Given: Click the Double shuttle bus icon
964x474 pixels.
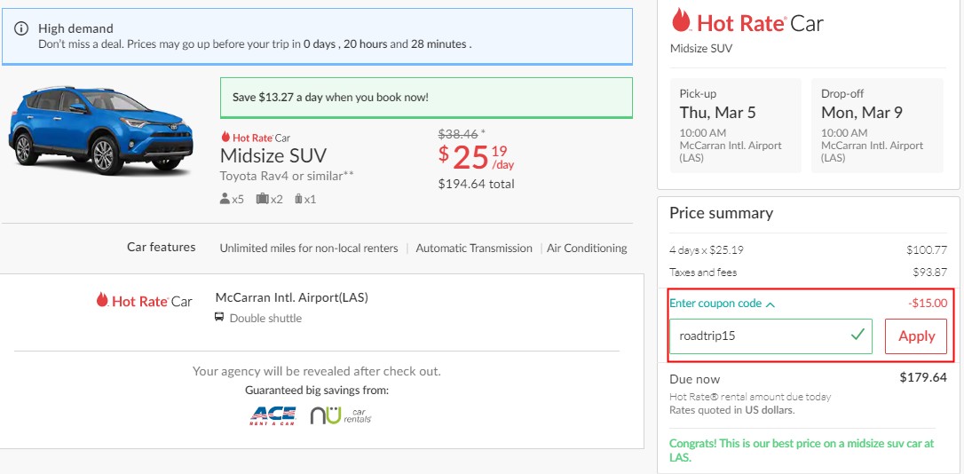Looking at the screenshot, I should pos(219,318).
